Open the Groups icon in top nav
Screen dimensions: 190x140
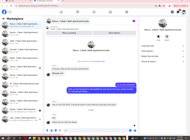click(127, 12)
